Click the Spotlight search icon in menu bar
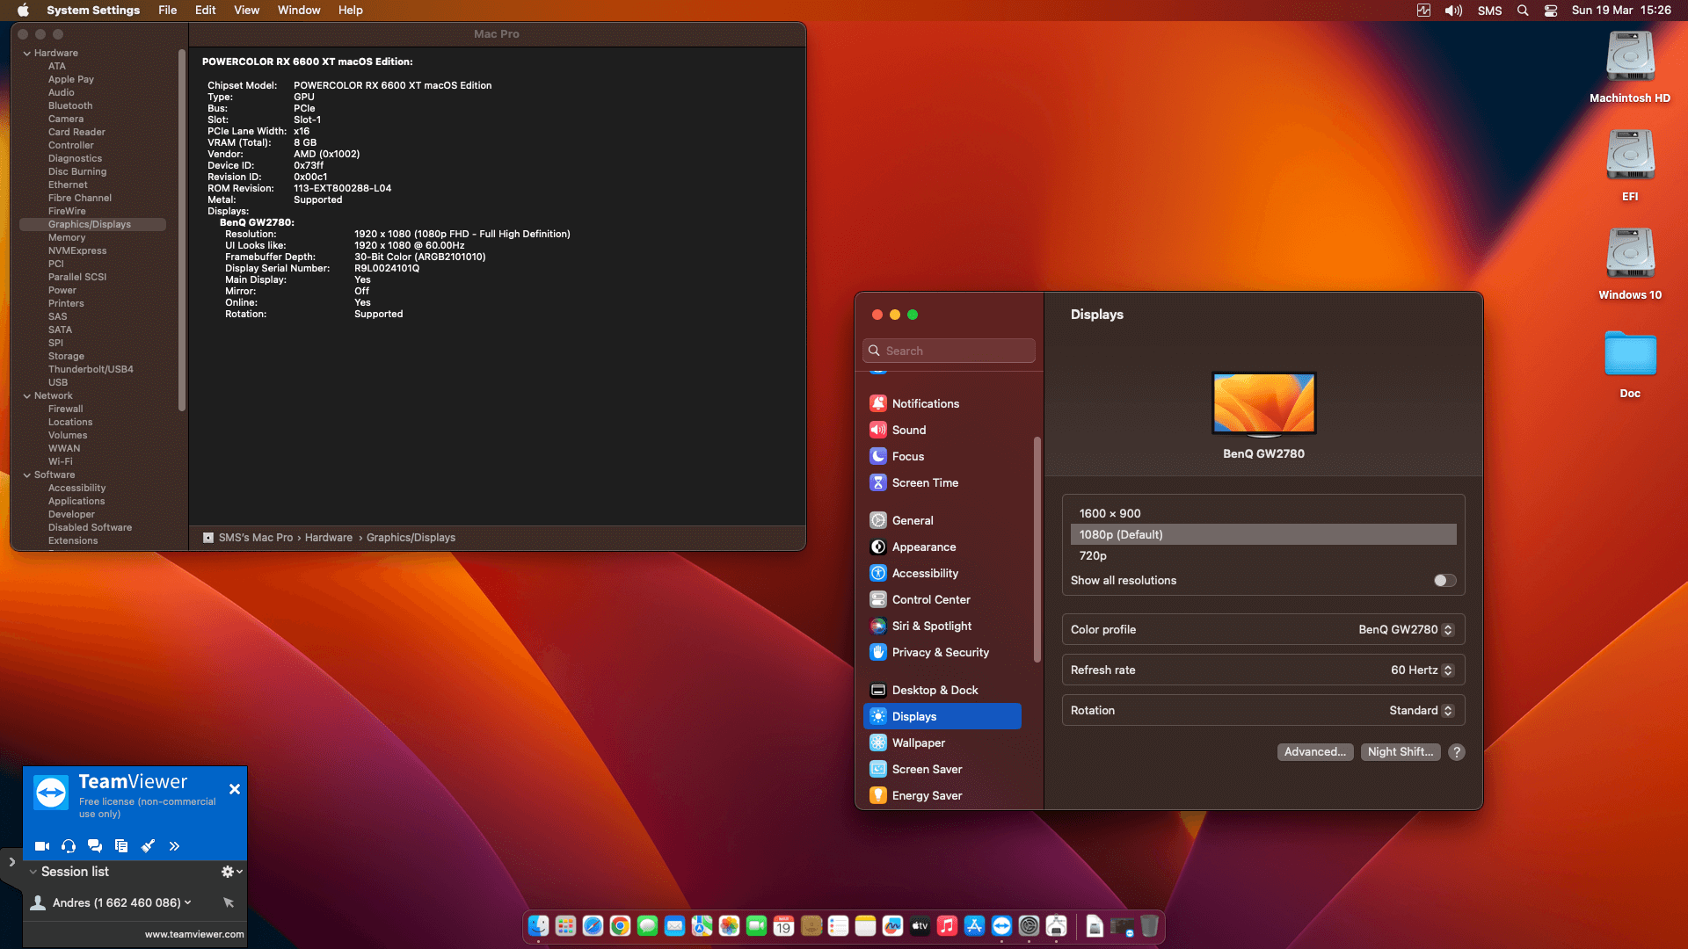 point(1523,10)
